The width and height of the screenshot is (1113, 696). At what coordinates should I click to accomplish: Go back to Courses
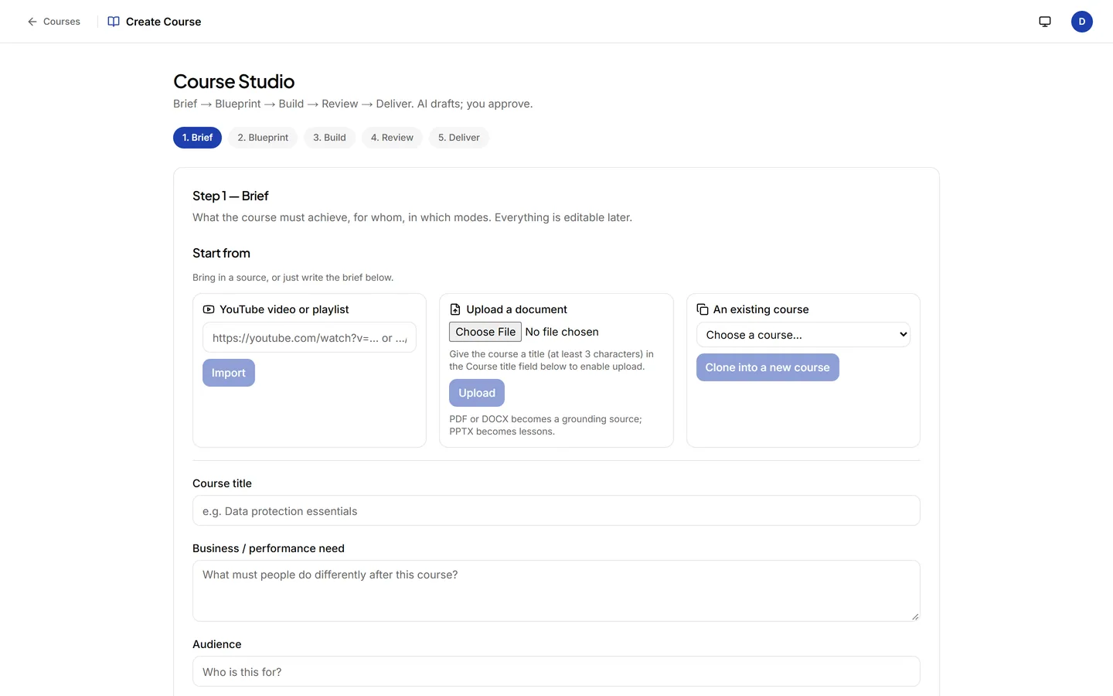54,22
